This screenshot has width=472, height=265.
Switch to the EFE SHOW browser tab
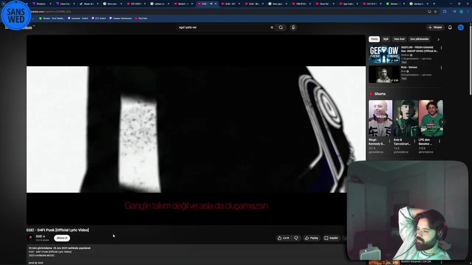pos(134,4)
